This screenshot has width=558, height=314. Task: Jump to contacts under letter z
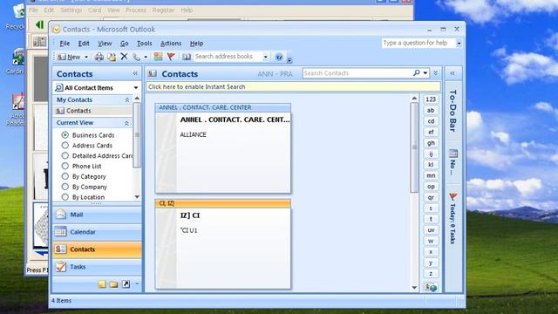431,274
